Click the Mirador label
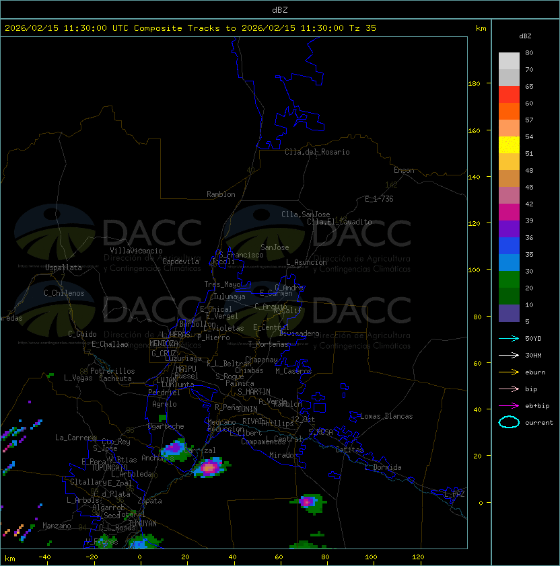Screen dimensions: 560x566 click(x=283, y=455)
